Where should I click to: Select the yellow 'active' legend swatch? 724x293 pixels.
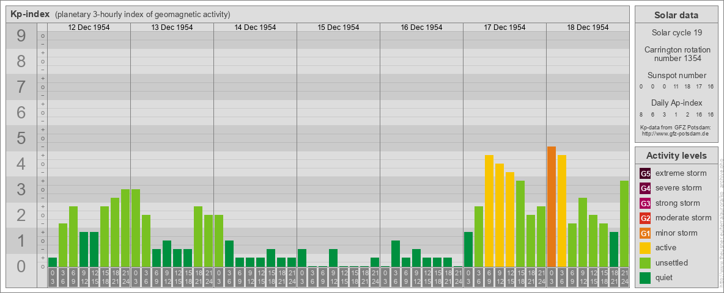pos(645,248)
